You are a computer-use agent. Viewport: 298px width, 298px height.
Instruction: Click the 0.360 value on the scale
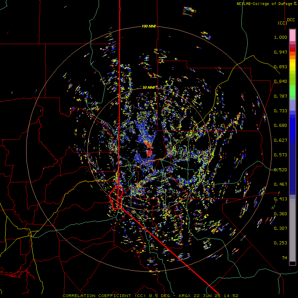pos(280,214)
